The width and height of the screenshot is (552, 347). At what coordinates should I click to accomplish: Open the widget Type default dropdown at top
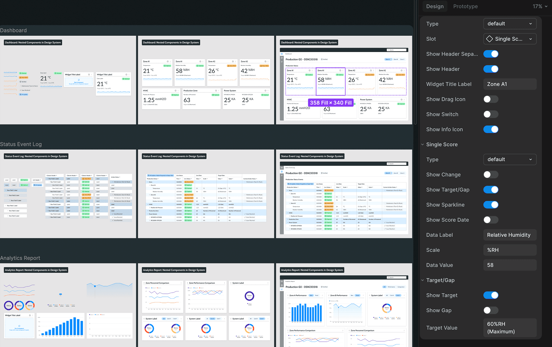click(510, 24)
